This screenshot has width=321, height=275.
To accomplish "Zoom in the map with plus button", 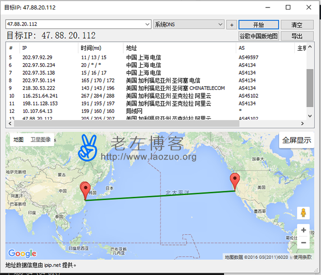I will click(x=303, y=230).
